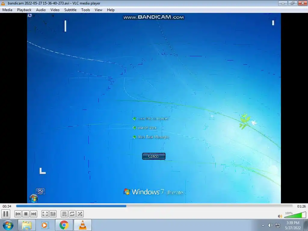
Task: Click Cancel button in the video
Action: 154,156
